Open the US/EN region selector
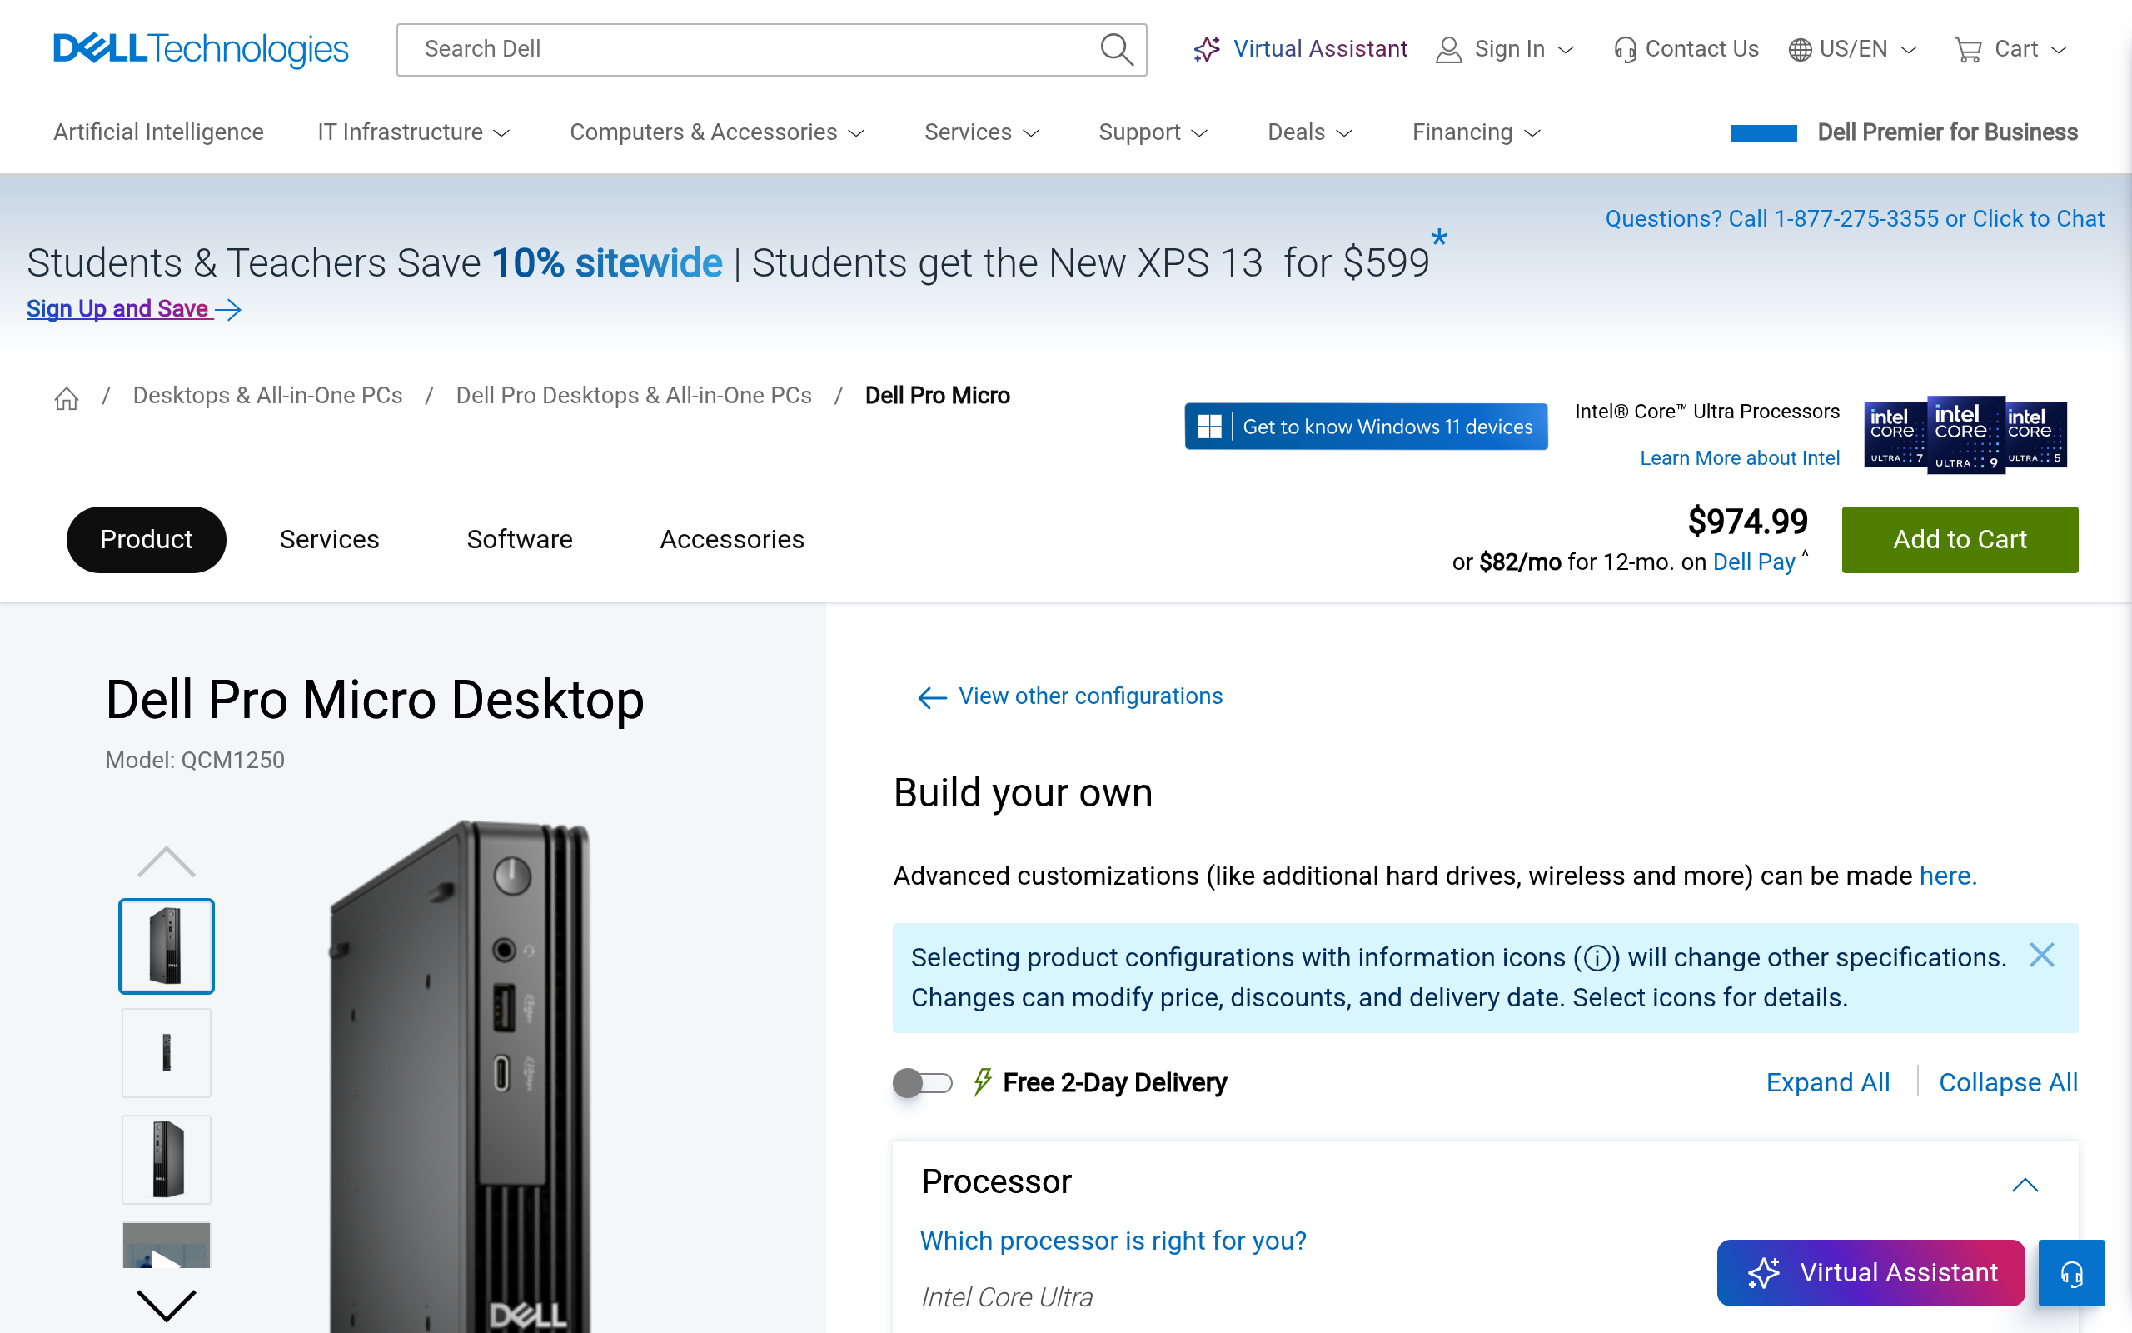Viewport: 2132px width, 1333px height. (x=1853, y=49)
